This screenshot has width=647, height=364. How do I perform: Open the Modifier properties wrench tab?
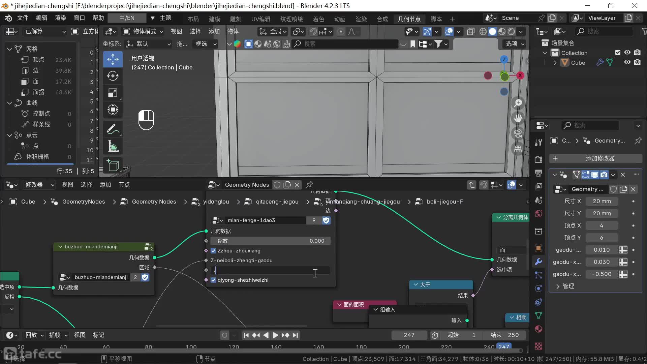click(538, 262)
